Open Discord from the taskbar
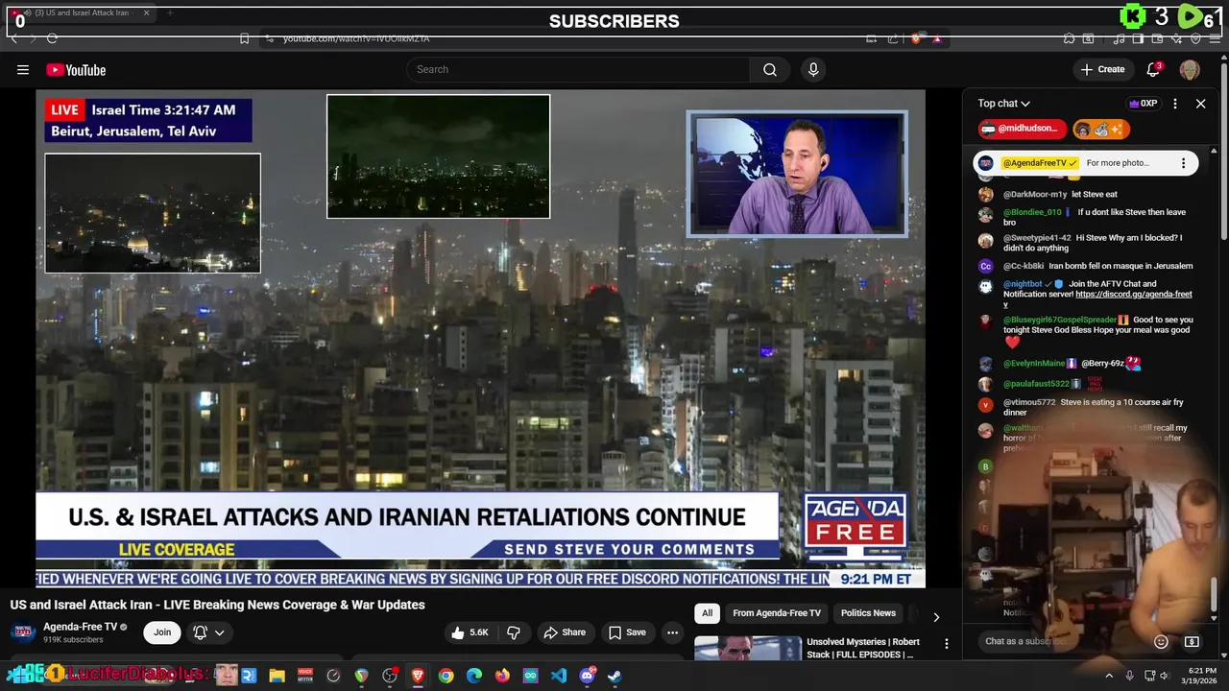 pos(587,676)
